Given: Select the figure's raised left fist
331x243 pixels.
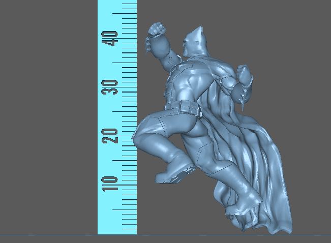Looking at the screenshot, I should tap(155, 31).
